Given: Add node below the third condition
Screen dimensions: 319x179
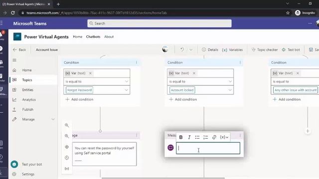Looking at the screenshot, I should tap(308, 131).
